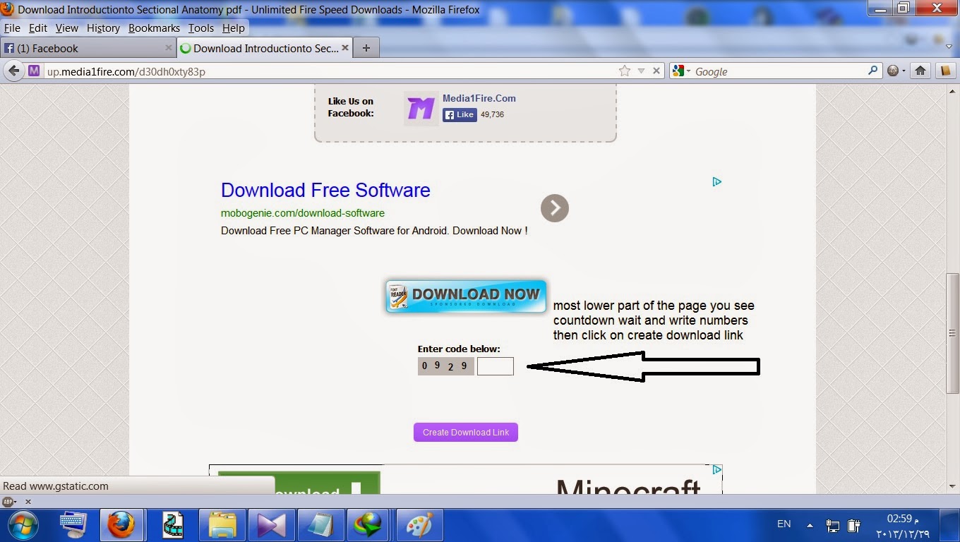Image resolution: width=960 pixels, height=542 pixels.
Task: Open the Help menu
Action: 234,28
